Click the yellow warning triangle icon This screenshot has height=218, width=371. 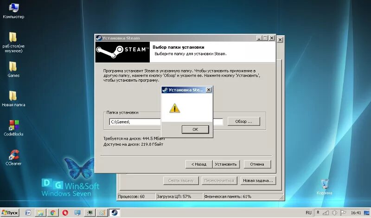point(175,108)
